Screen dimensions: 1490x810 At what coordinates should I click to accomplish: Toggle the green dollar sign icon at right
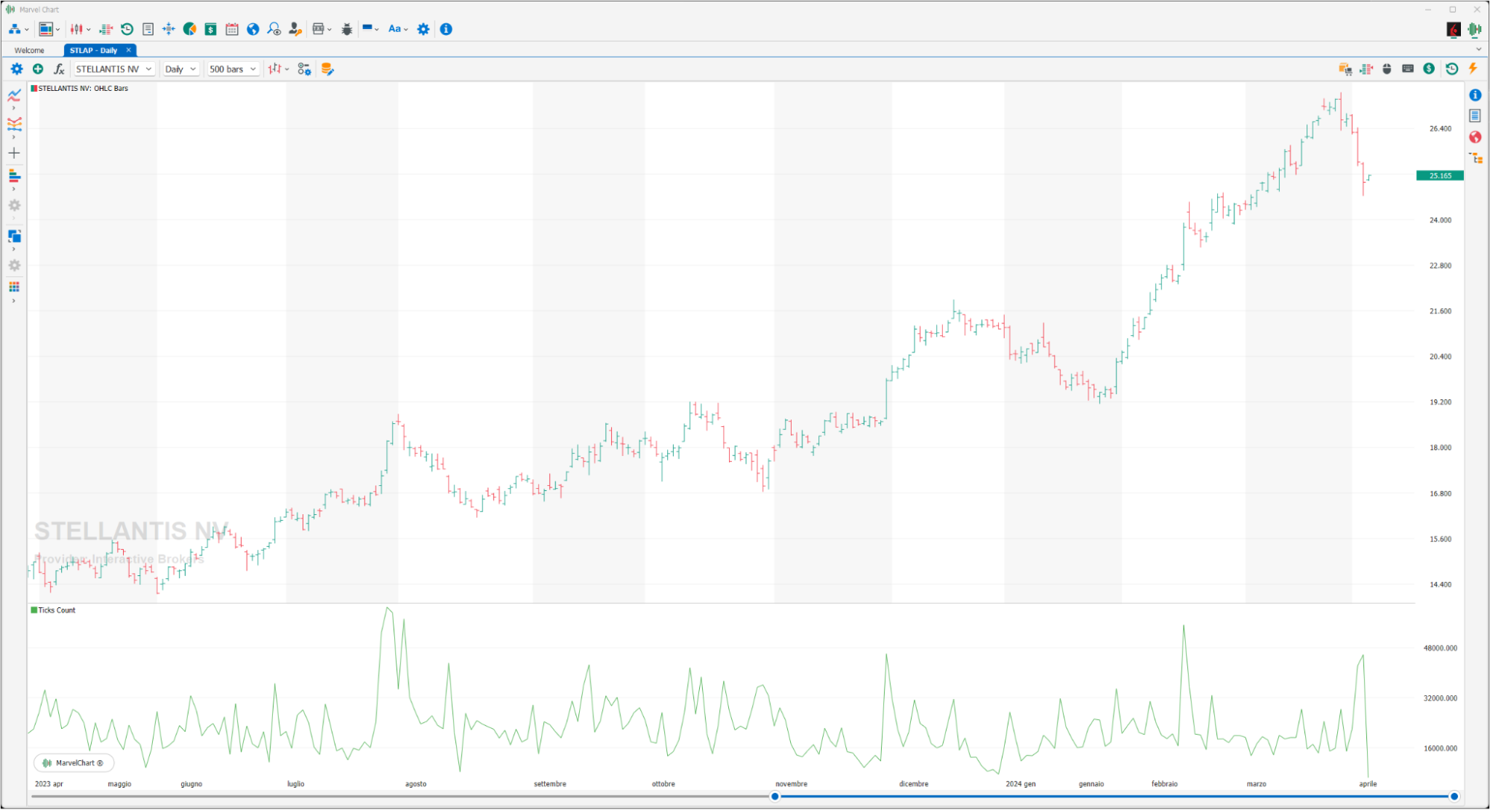point(1428,69)
